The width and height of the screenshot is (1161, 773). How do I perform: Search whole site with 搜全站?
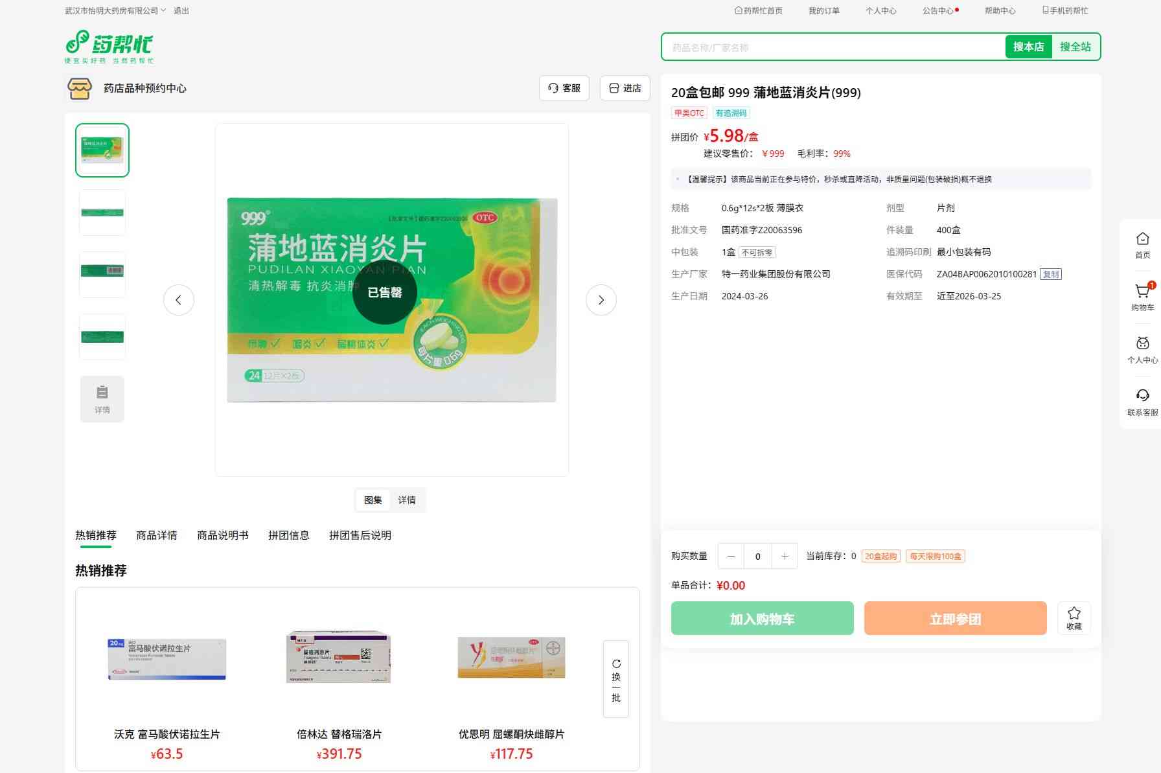click(1075, 47)
